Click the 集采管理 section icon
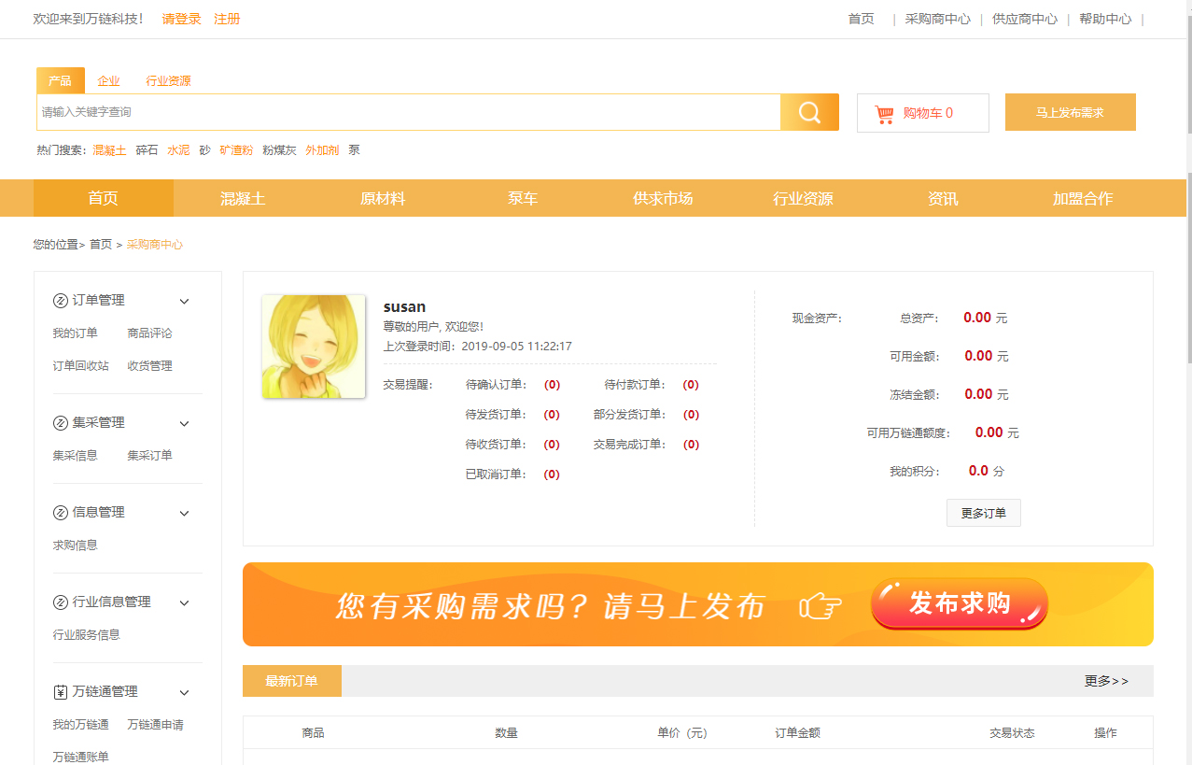Viewport: 1192px width, 765px height. [61, 423]
